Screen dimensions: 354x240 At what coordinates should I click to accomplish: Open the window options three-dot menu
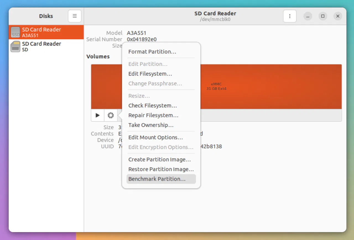[x=290, y=16]
